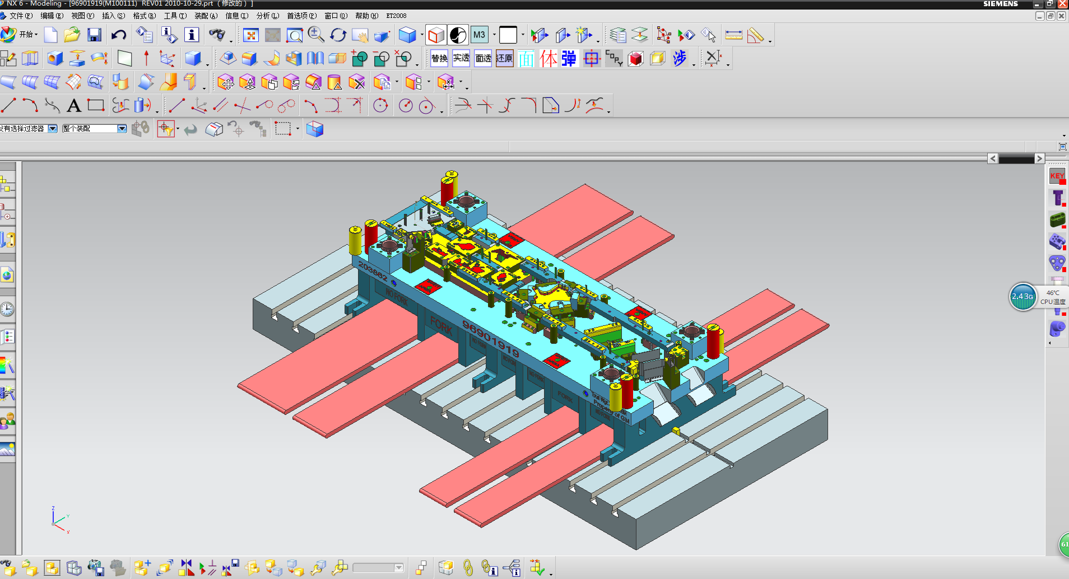Expand the measure toolbar options arrow
This screenshot has height=579, width=1069.
[x=770, y=41]
